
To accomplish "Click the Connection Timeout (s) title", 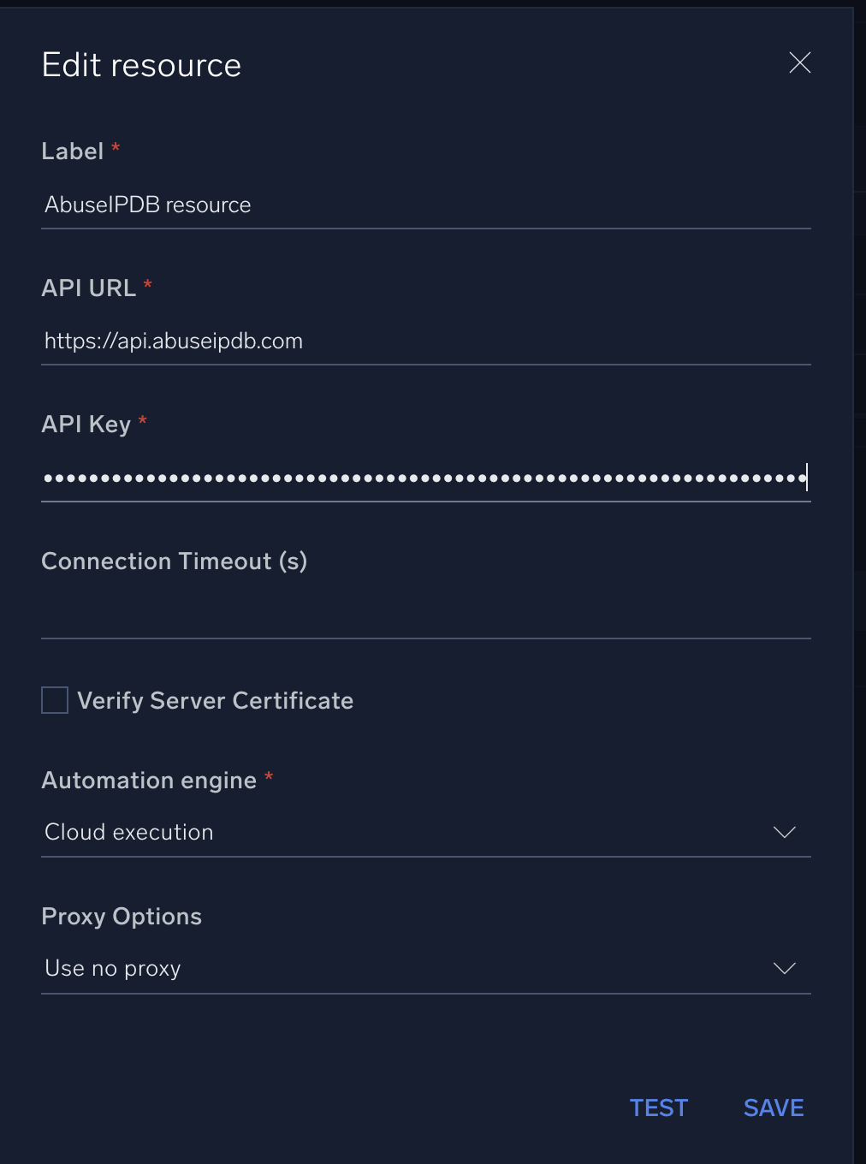I will (x=174, y=561).
